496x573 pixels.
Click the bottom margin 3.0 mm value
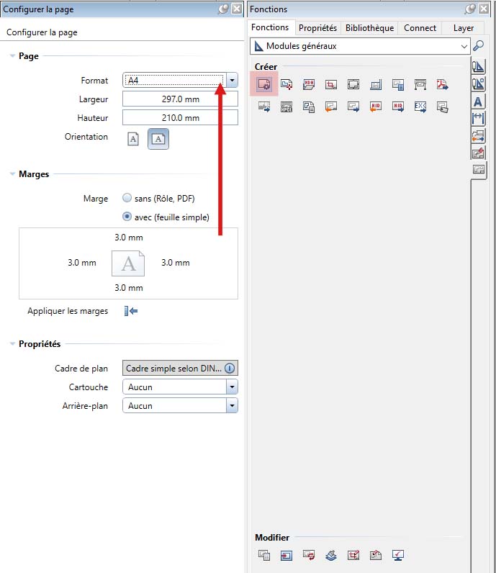pos(129,288)
